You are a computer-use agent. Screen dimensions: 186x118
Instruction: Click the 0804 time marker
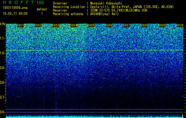73,25
